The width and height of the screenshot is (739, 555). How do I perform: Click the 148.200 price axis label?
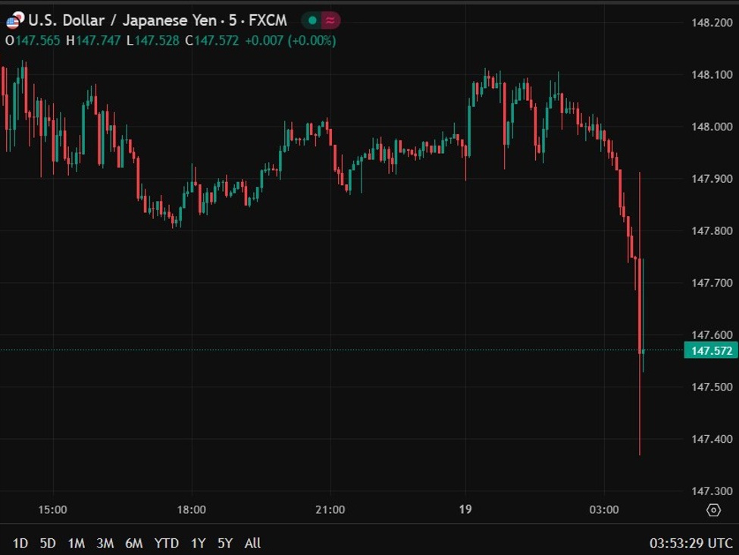(x=711, y=23)
